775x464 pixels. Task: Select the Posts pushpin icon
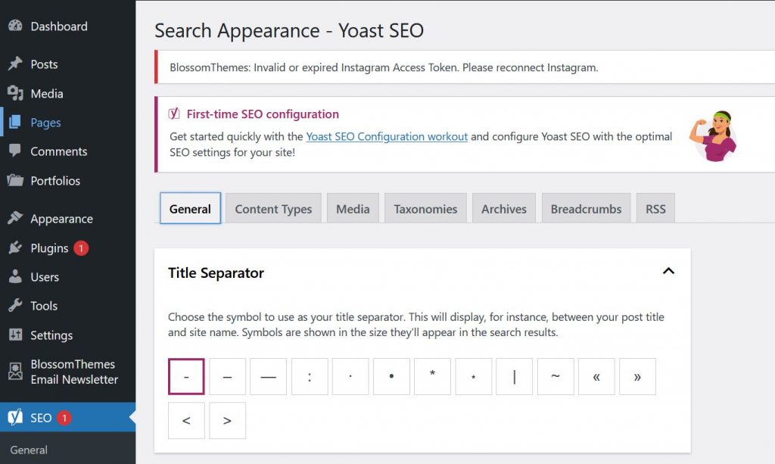[17, 64]
